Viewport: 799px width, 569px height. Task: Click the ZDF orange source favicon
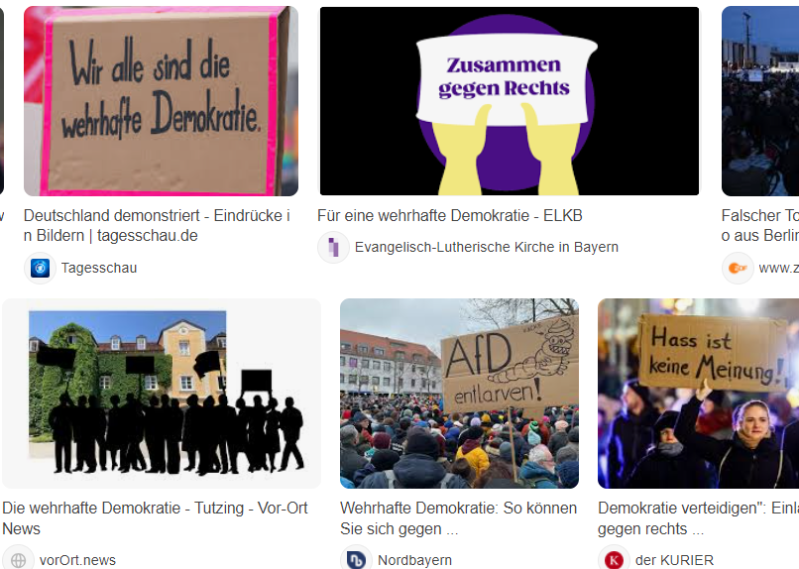point(738,268)
